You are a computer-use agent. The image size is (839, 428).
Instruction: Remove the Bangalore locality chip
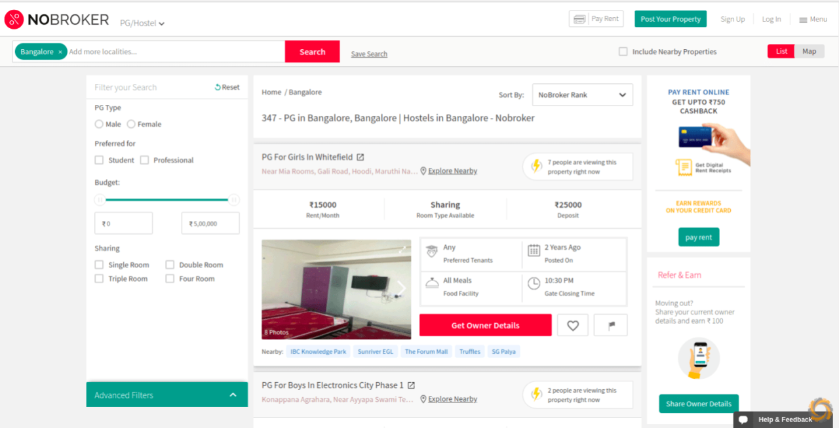(x=60, y=52)
